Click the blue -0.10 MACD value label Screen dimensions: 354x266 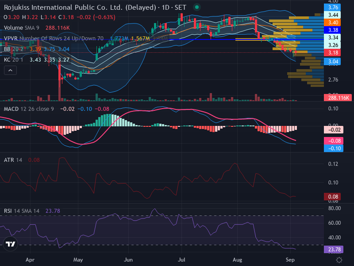(334, 149)
